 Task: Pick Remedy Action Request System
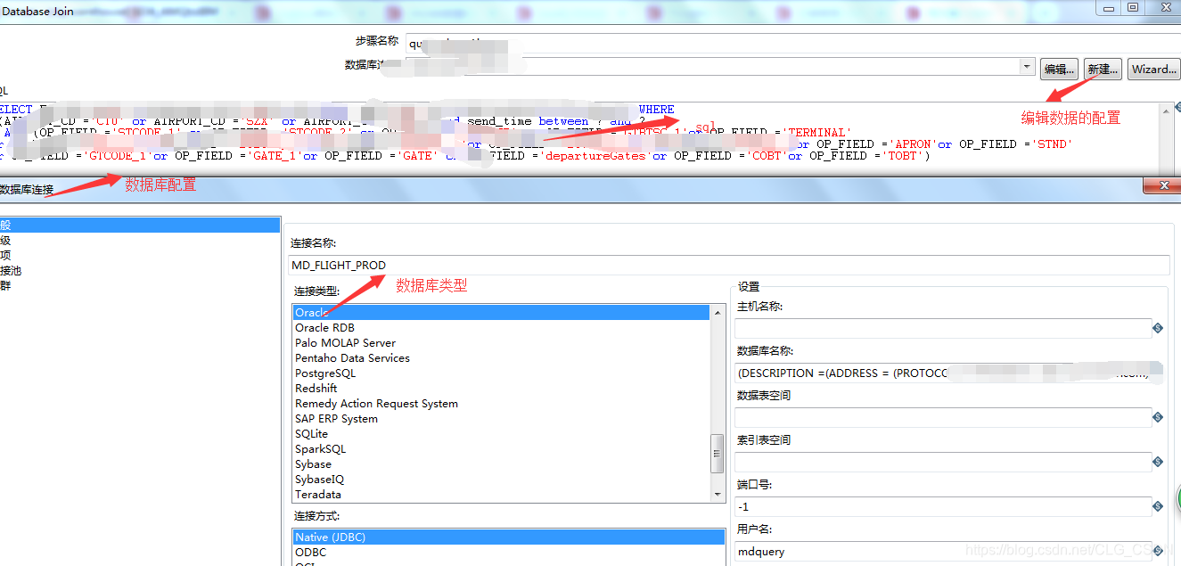pos(501,404)
